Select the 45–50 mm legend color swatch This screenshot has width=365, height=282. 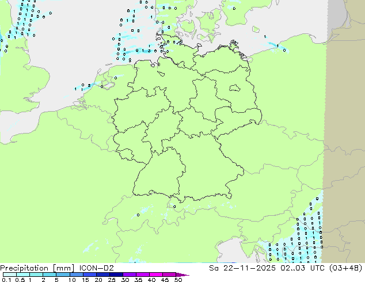point(169,275)
